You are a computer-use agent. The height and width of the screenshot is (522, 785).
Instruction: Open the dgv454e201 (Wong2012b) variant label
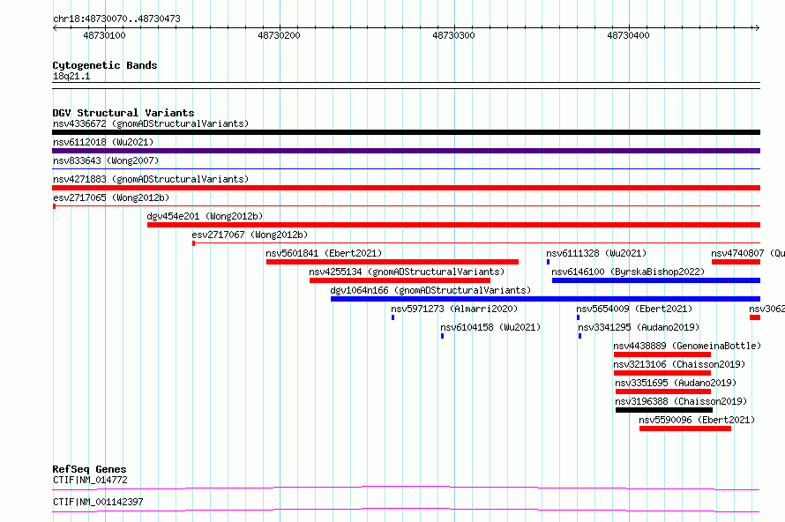point(205,216)
